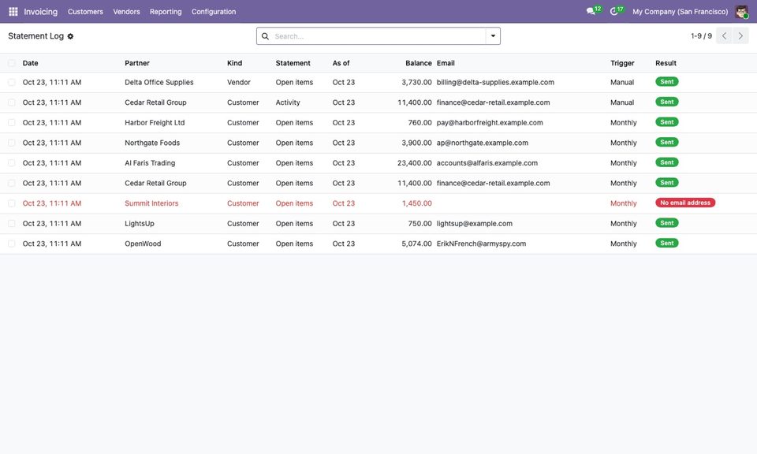
Task: Click the Sent badge for LightsUp
Action: pos(667,223)
